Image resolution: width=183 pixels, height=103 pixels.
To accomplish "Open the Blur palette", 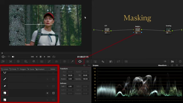I will pos(103,62).
